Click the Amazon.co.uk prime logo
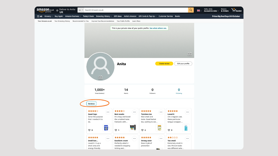 [45, 10]
